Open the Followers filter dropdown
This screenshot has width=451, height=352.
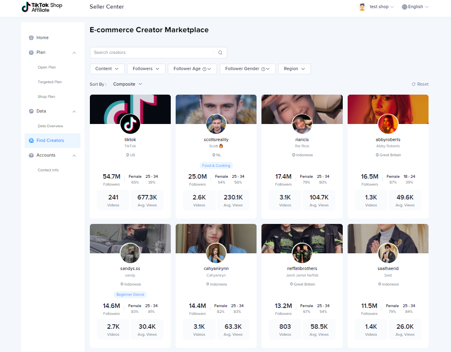pyautogui.click(x=146, y=69)
